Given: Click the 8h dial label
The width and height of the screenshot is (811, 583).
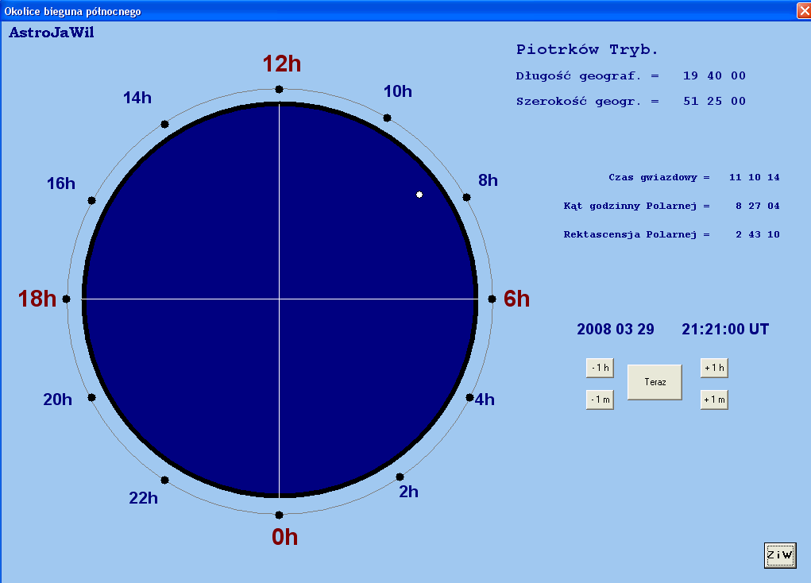Looking at the screenshot, I should tap(488, 180).
